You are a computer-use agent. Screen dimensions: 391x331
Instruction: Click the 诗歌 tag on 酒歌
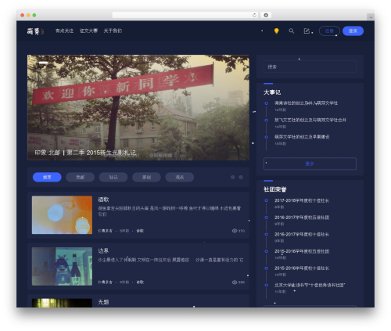pos(140,231)
